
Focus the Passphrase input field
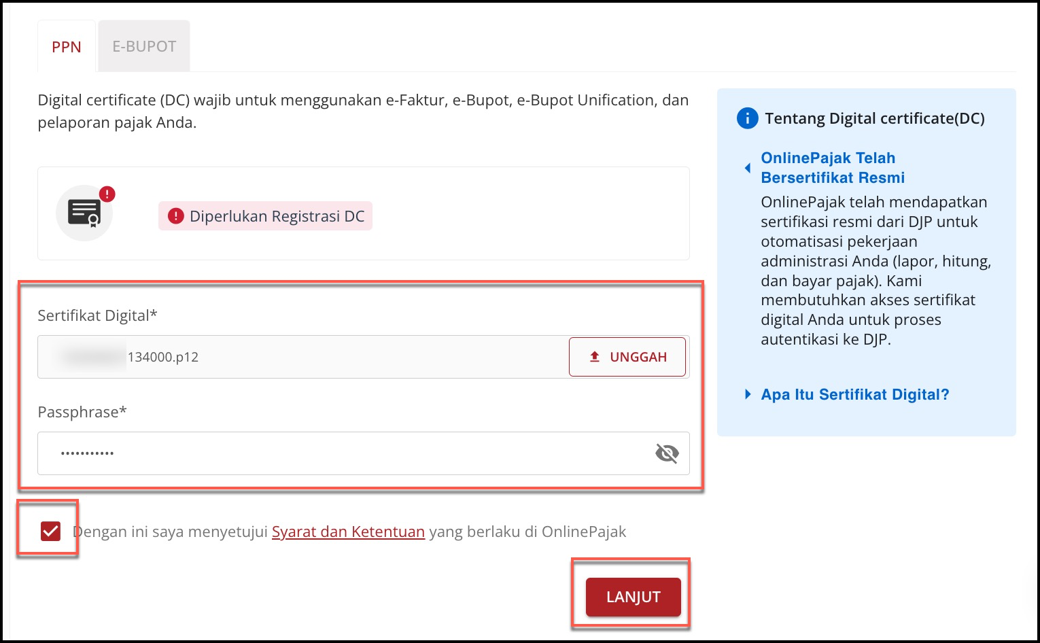340,453
